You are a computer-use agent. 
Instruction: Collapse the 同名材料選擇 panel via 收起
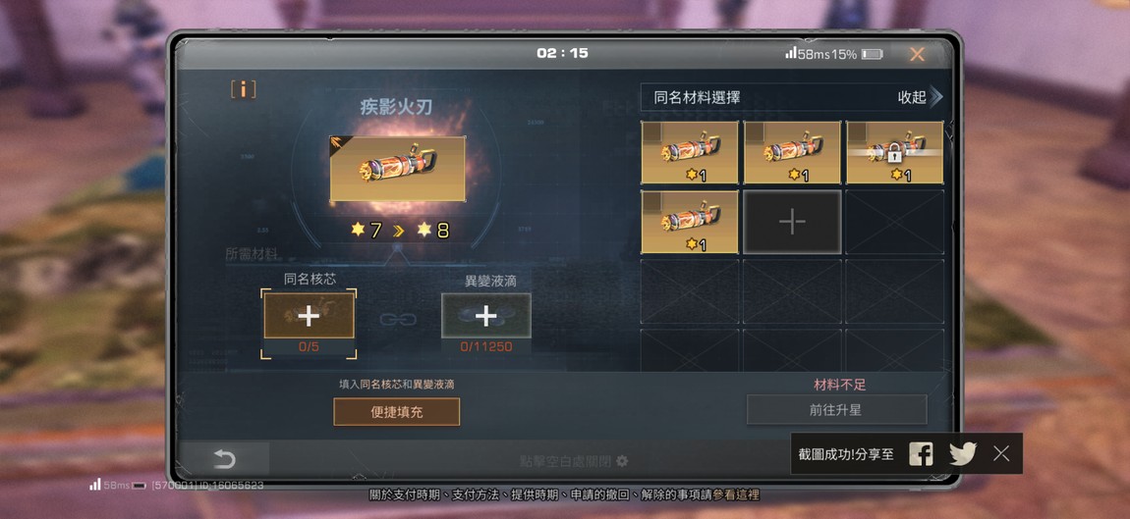click(912, 97)
